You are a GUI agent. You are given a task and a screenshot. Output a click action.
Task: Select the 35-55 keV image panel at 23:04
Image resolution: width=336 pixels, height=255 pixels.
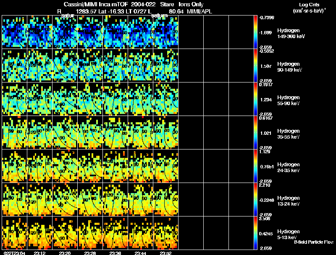point(15,133)
